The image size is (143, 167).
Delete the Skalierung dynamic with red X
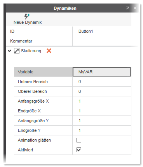(x=49, y=51)
